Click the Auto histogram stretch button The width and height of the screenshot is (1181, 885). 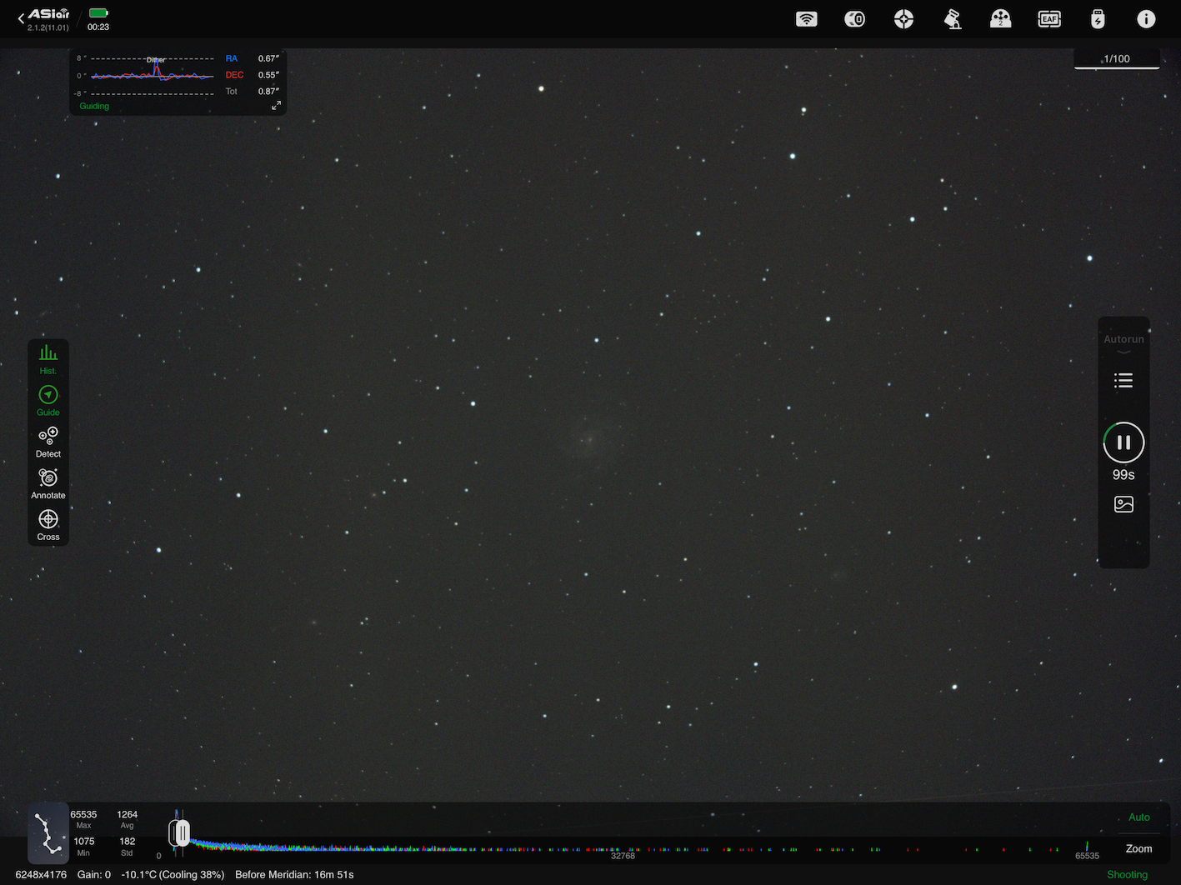[x=1138, y=817]
